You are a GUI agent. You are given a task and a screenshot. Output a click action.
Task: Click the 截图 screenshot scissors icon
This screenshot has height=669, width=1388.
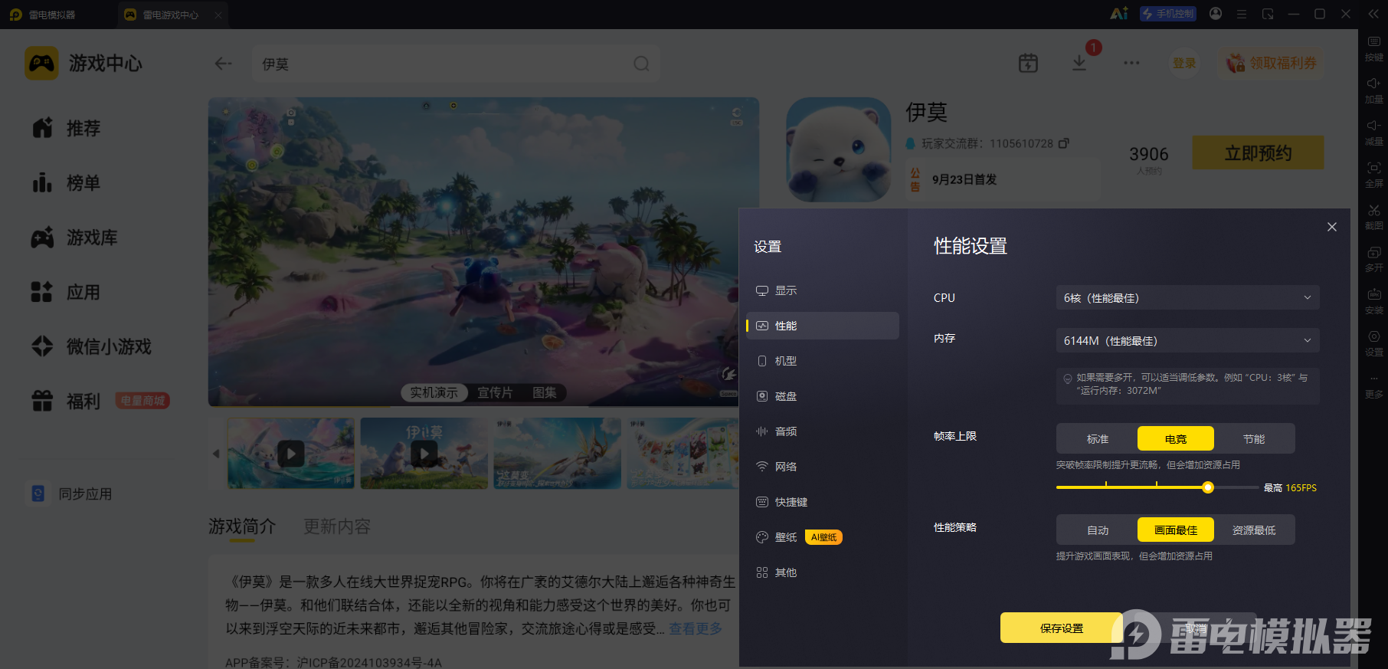[x=1373, y=217]
